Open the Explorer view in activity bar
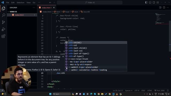 [3, 8]
